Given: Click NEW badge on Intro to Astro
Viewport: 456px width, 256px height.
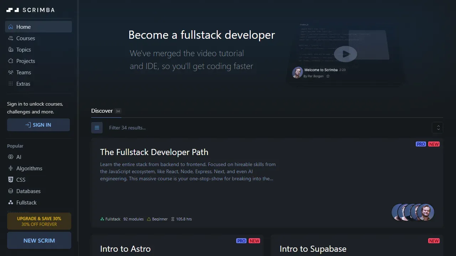Looking at the screenshot, I should pyautogui.click(x=254, y=241).
